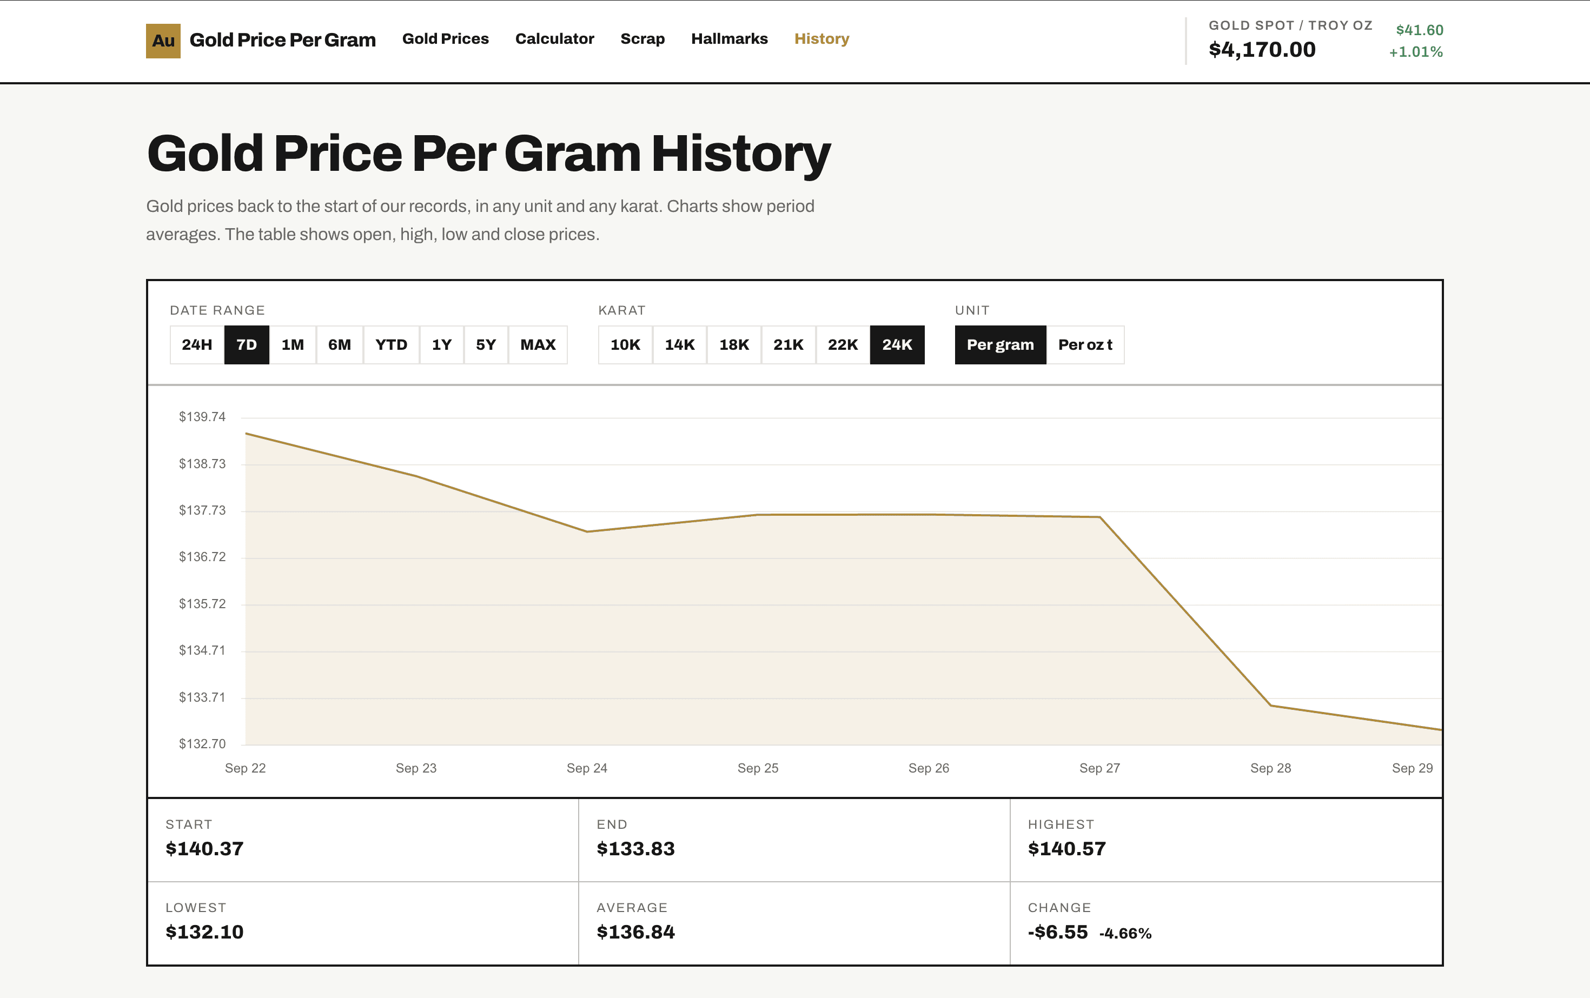Click the HIGHEST value $140.57

(1066, 849)
